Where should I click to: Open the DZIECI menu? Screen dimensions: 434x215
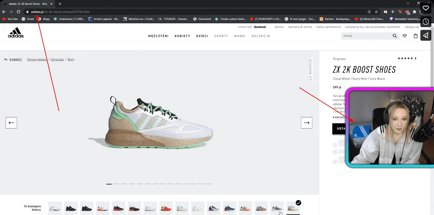click(202, 36)
